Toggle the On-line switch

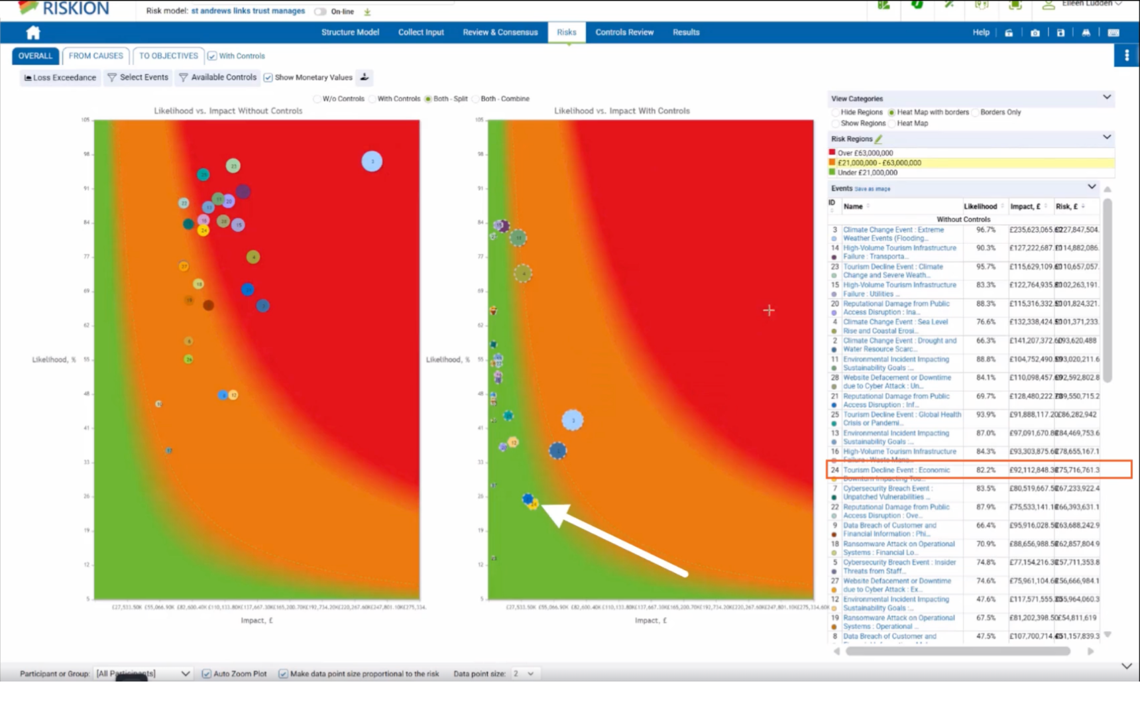coord(321,11)
